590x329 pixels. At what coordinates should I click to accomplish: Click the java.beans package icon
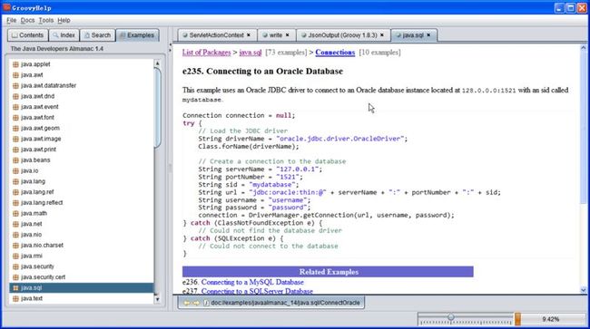pyautogui.click(x=15, y=160)
